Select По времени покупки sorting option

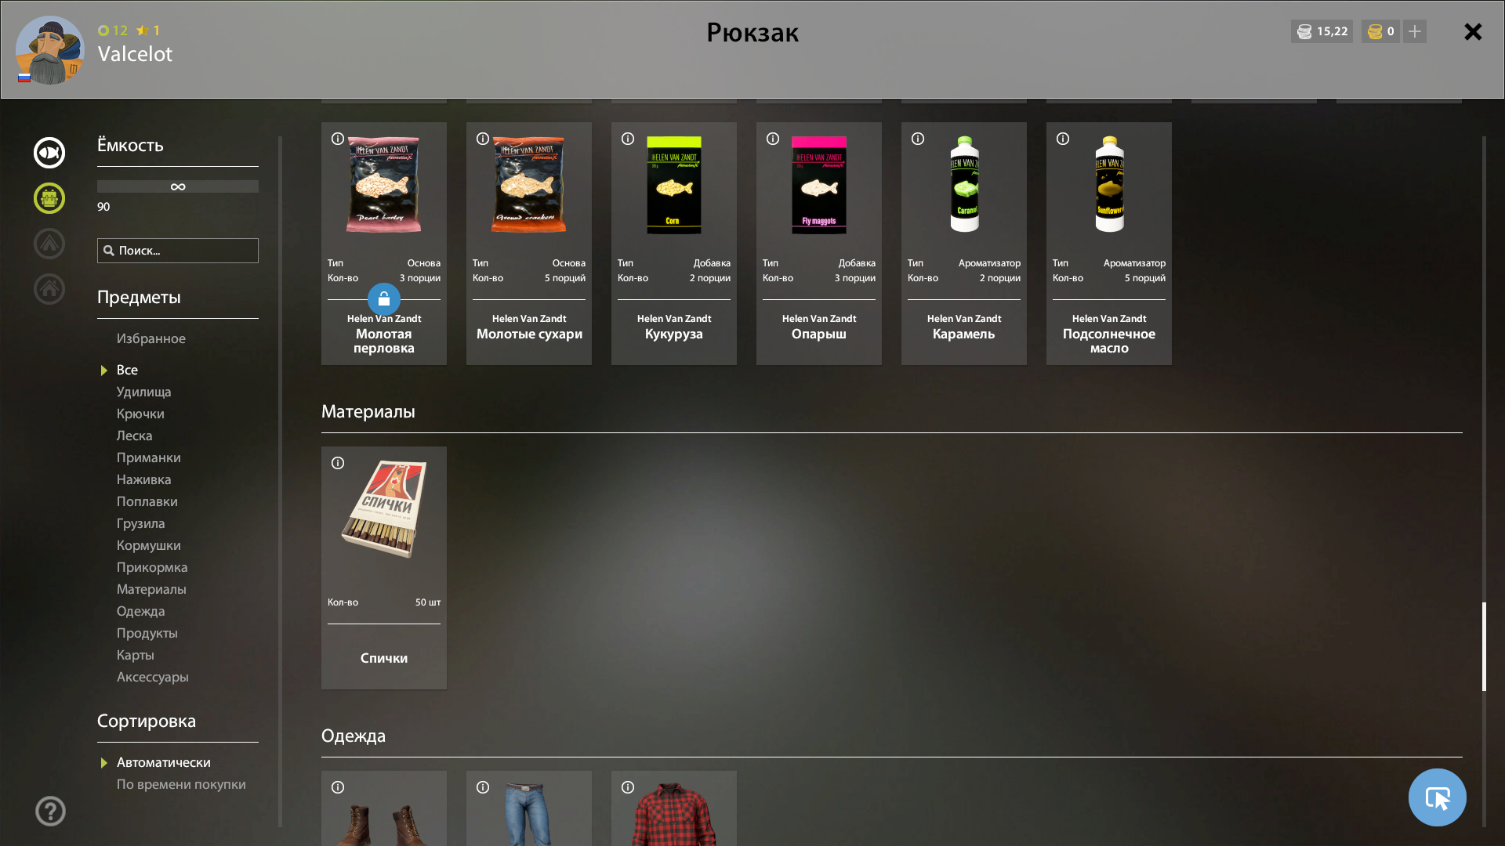click(x=181, y=784)
